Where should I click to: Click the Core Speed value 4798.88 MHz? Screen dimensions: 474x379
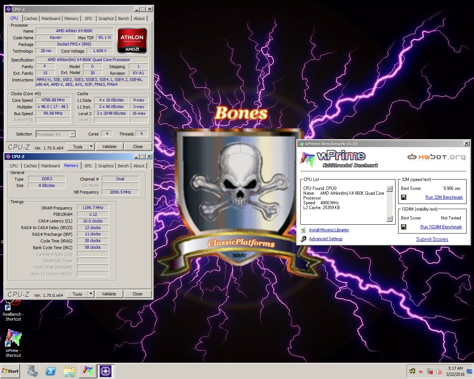53,100
